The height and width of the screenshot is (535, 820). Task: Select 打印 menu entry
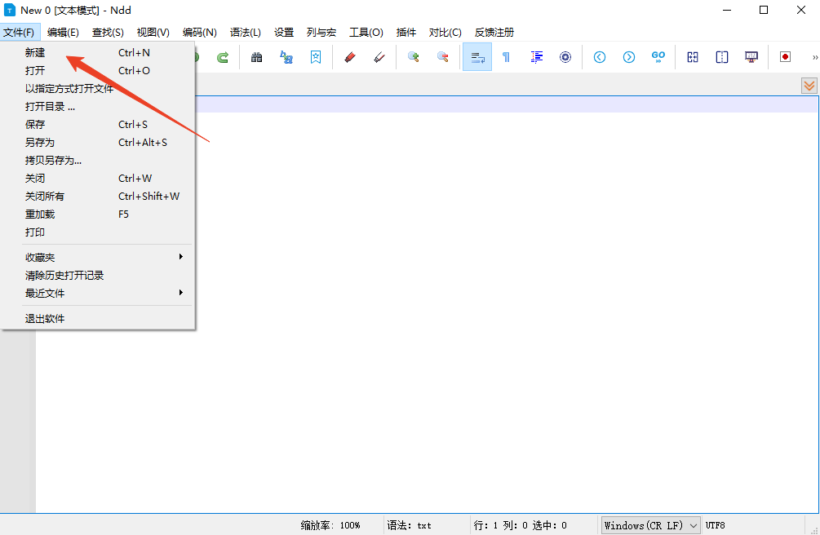pos(98,232)
